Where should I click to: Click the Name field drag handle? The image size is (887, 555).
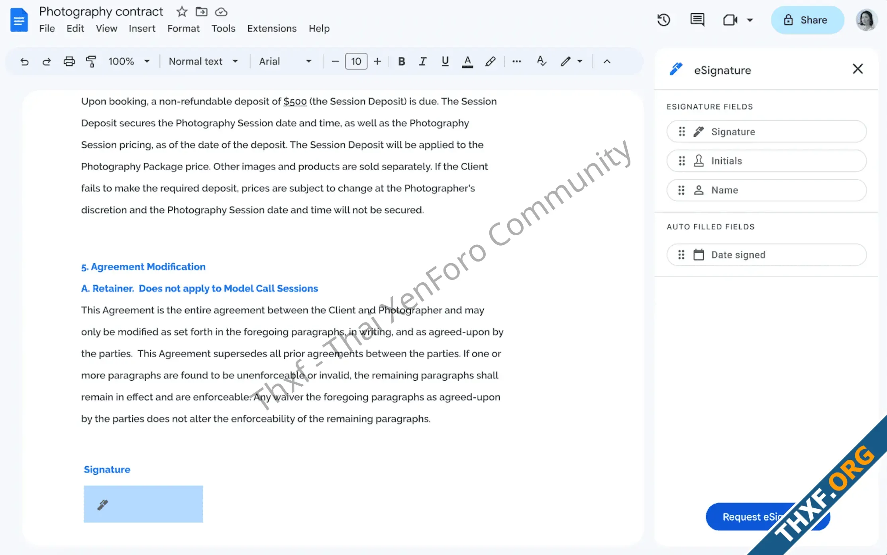pos(681,190)
